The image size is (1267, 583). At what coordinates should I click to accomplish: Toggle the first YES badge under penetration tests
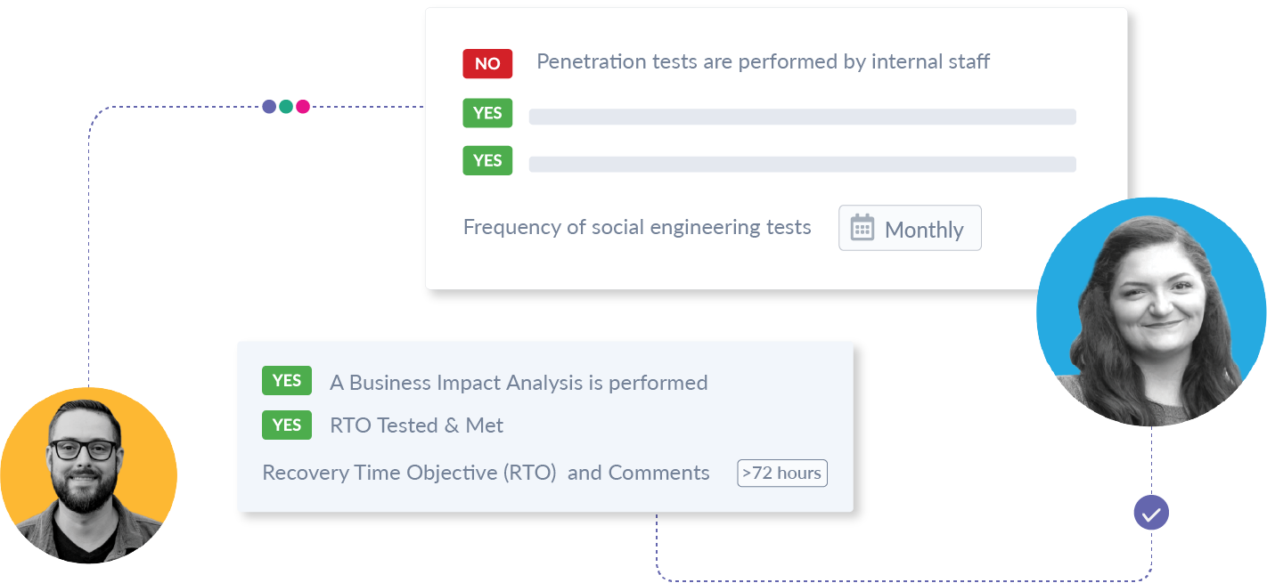(x=487, y=113)
